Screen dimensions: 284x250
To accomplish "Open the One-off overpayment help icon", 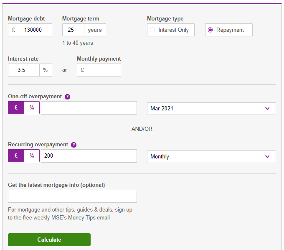I will click(x=68, y=97).
